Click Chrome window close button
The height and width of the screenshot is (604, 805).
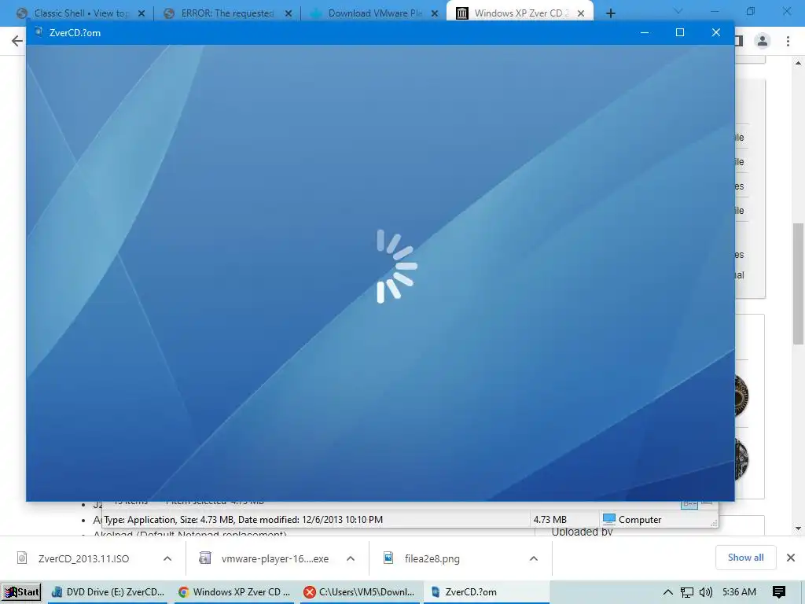(786, 11)
